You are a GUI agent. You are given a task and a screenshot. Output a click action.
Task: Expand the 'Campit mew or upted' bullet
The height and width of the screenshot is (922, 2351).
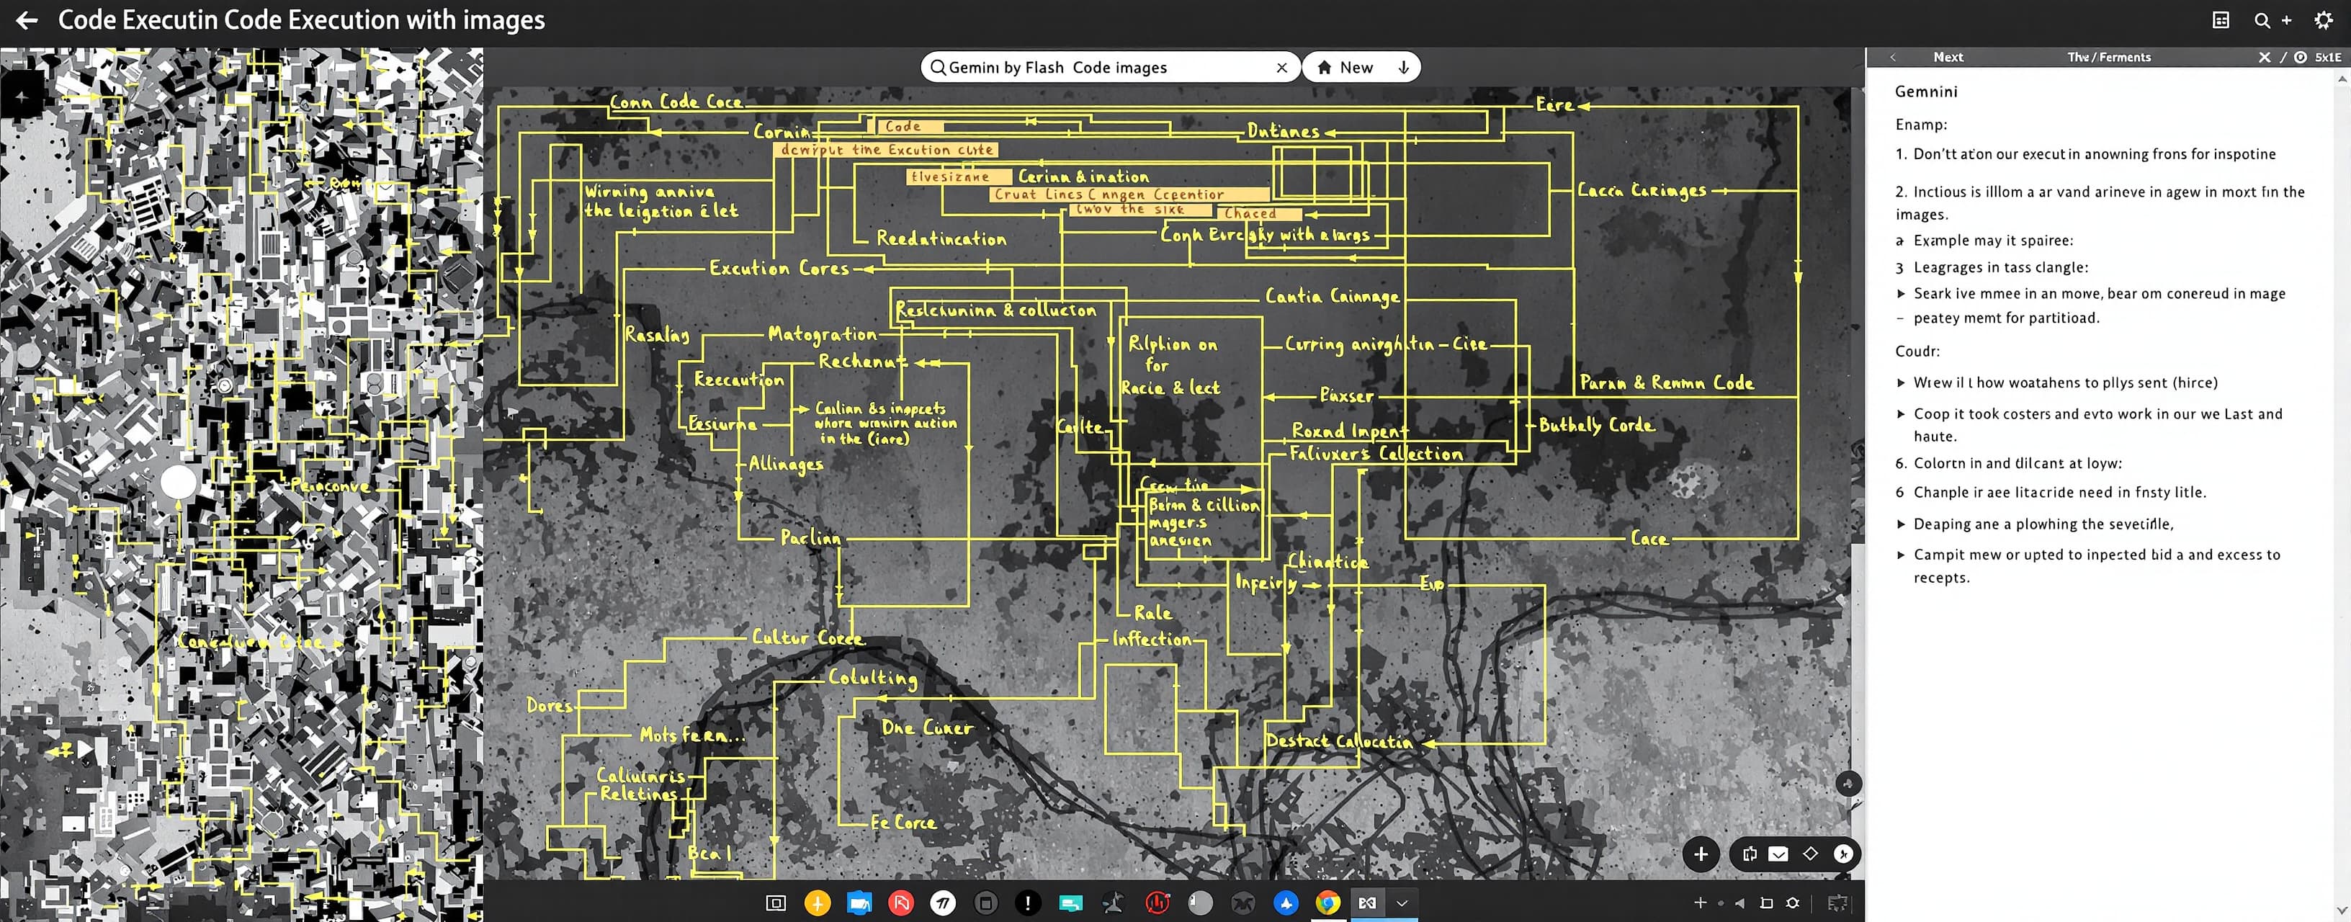click(x=1901, y=554)
